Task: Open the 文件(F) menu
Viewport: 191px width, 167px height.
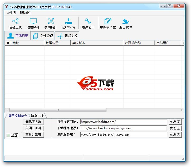Action: (x=11, y=13)
